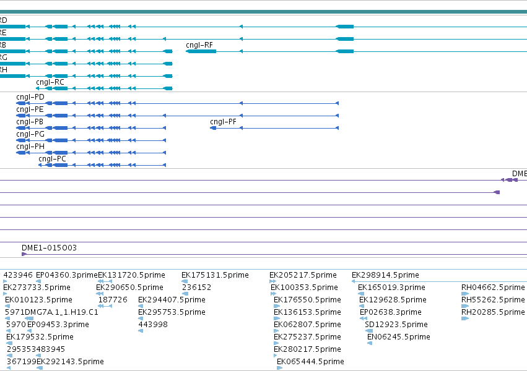Select EST EK129628.5prime
The height and width of the screenshot is (371, 527).
393,300
